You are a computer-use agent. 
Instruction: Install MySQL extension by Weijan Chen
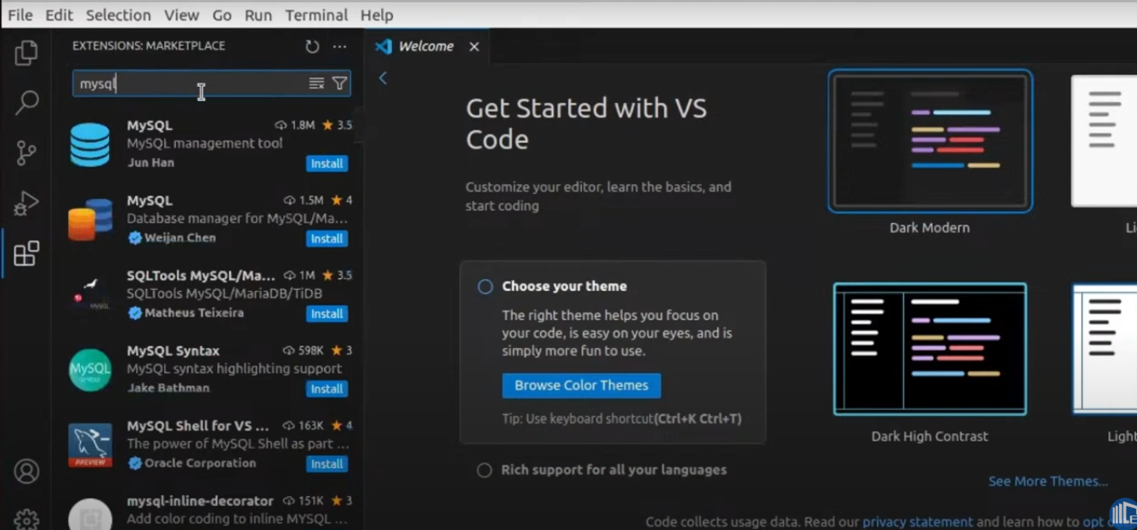[327, 239]
